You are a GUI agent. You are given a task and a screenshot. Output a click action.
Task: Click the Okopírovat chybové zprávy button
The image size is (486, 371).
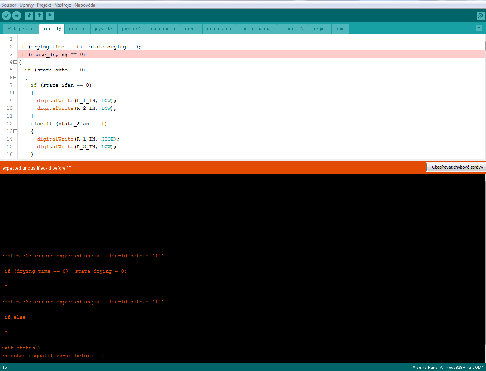click(x=457, y=167)
